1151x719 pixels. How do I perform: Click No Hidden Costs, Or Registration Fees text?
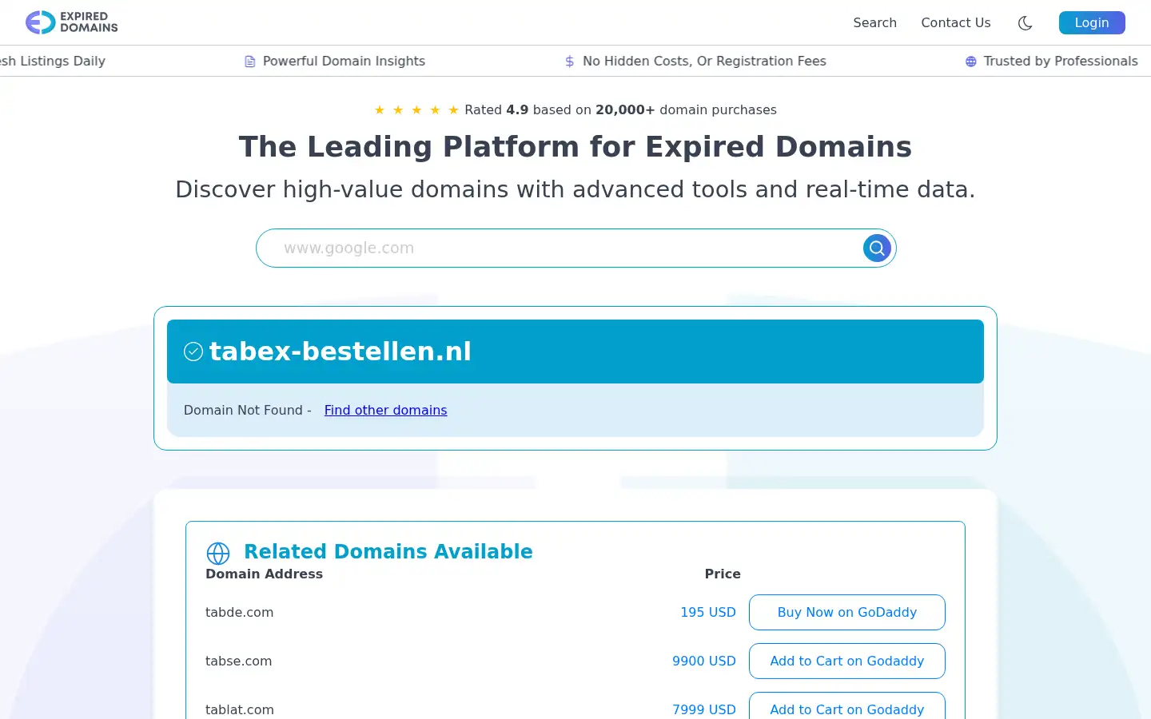pos(704,62)
